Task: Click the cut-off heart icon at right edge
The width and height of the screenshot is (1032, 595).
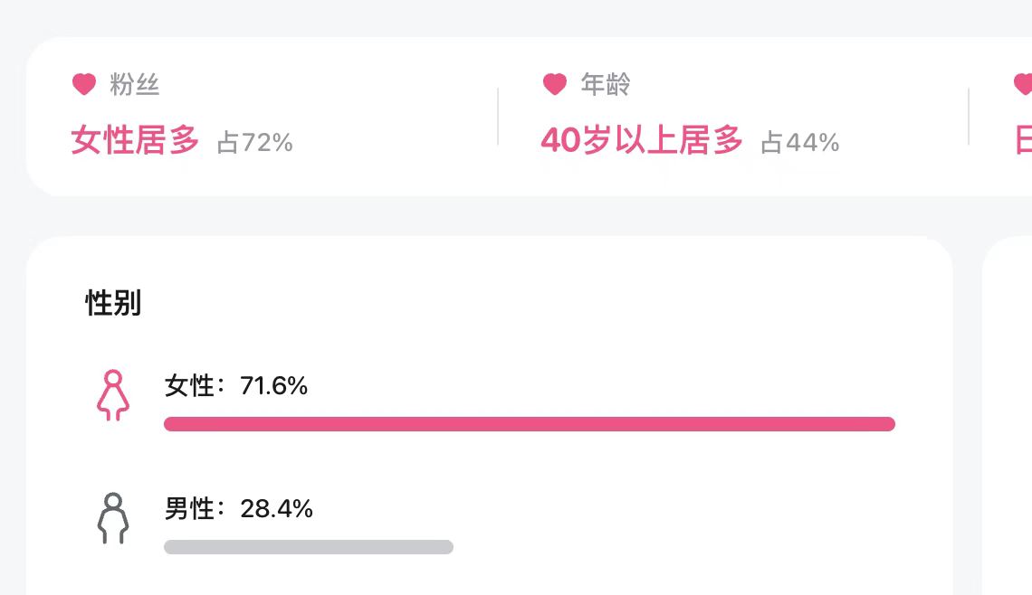Action: click(x=1024, y=85)
